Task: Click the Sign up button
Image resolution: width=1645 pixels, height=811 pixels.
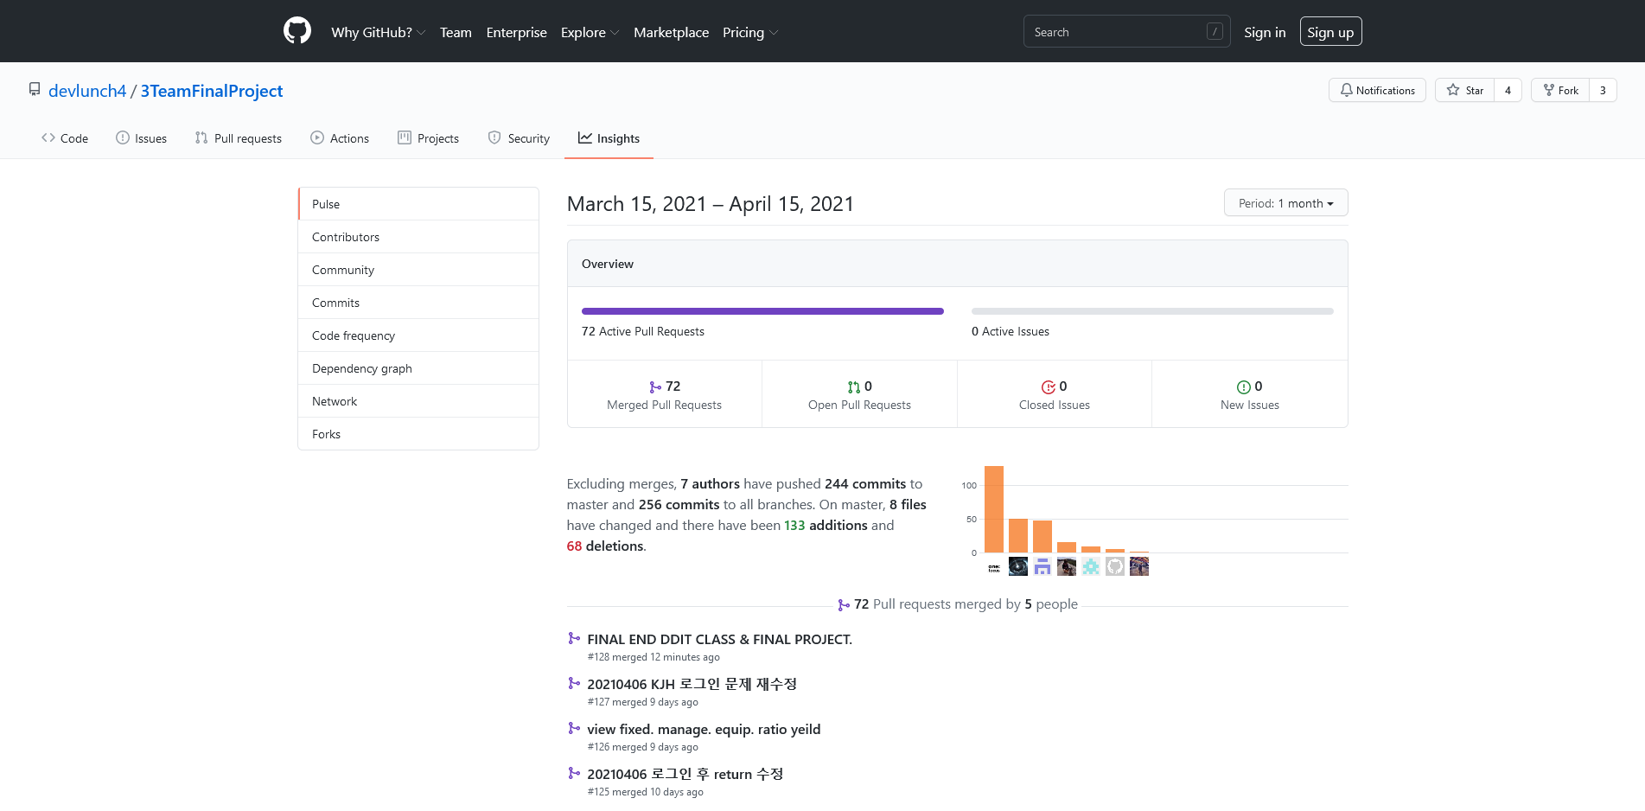Action: coord(1329,32)
